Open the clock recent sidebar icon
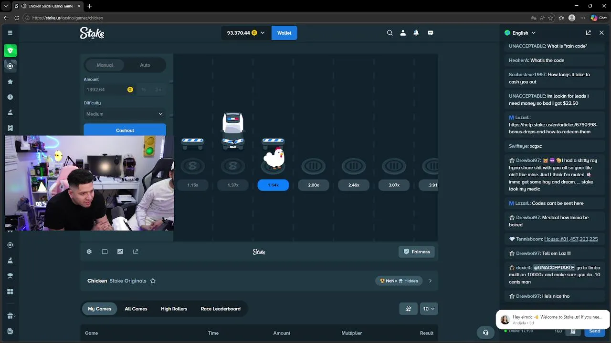Image resolution: width=611 pixels, height=343 pixels. pos(10,97)
